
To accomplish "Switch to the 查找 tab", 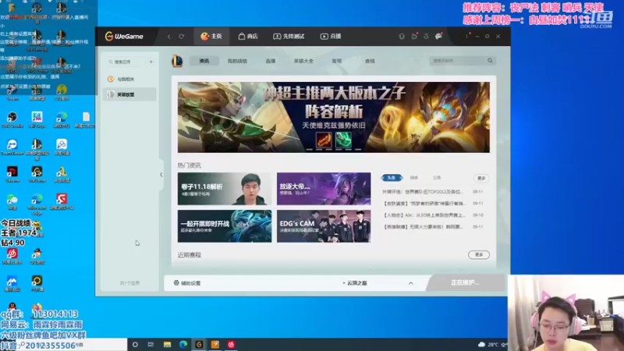I will (x=370, y=61).
